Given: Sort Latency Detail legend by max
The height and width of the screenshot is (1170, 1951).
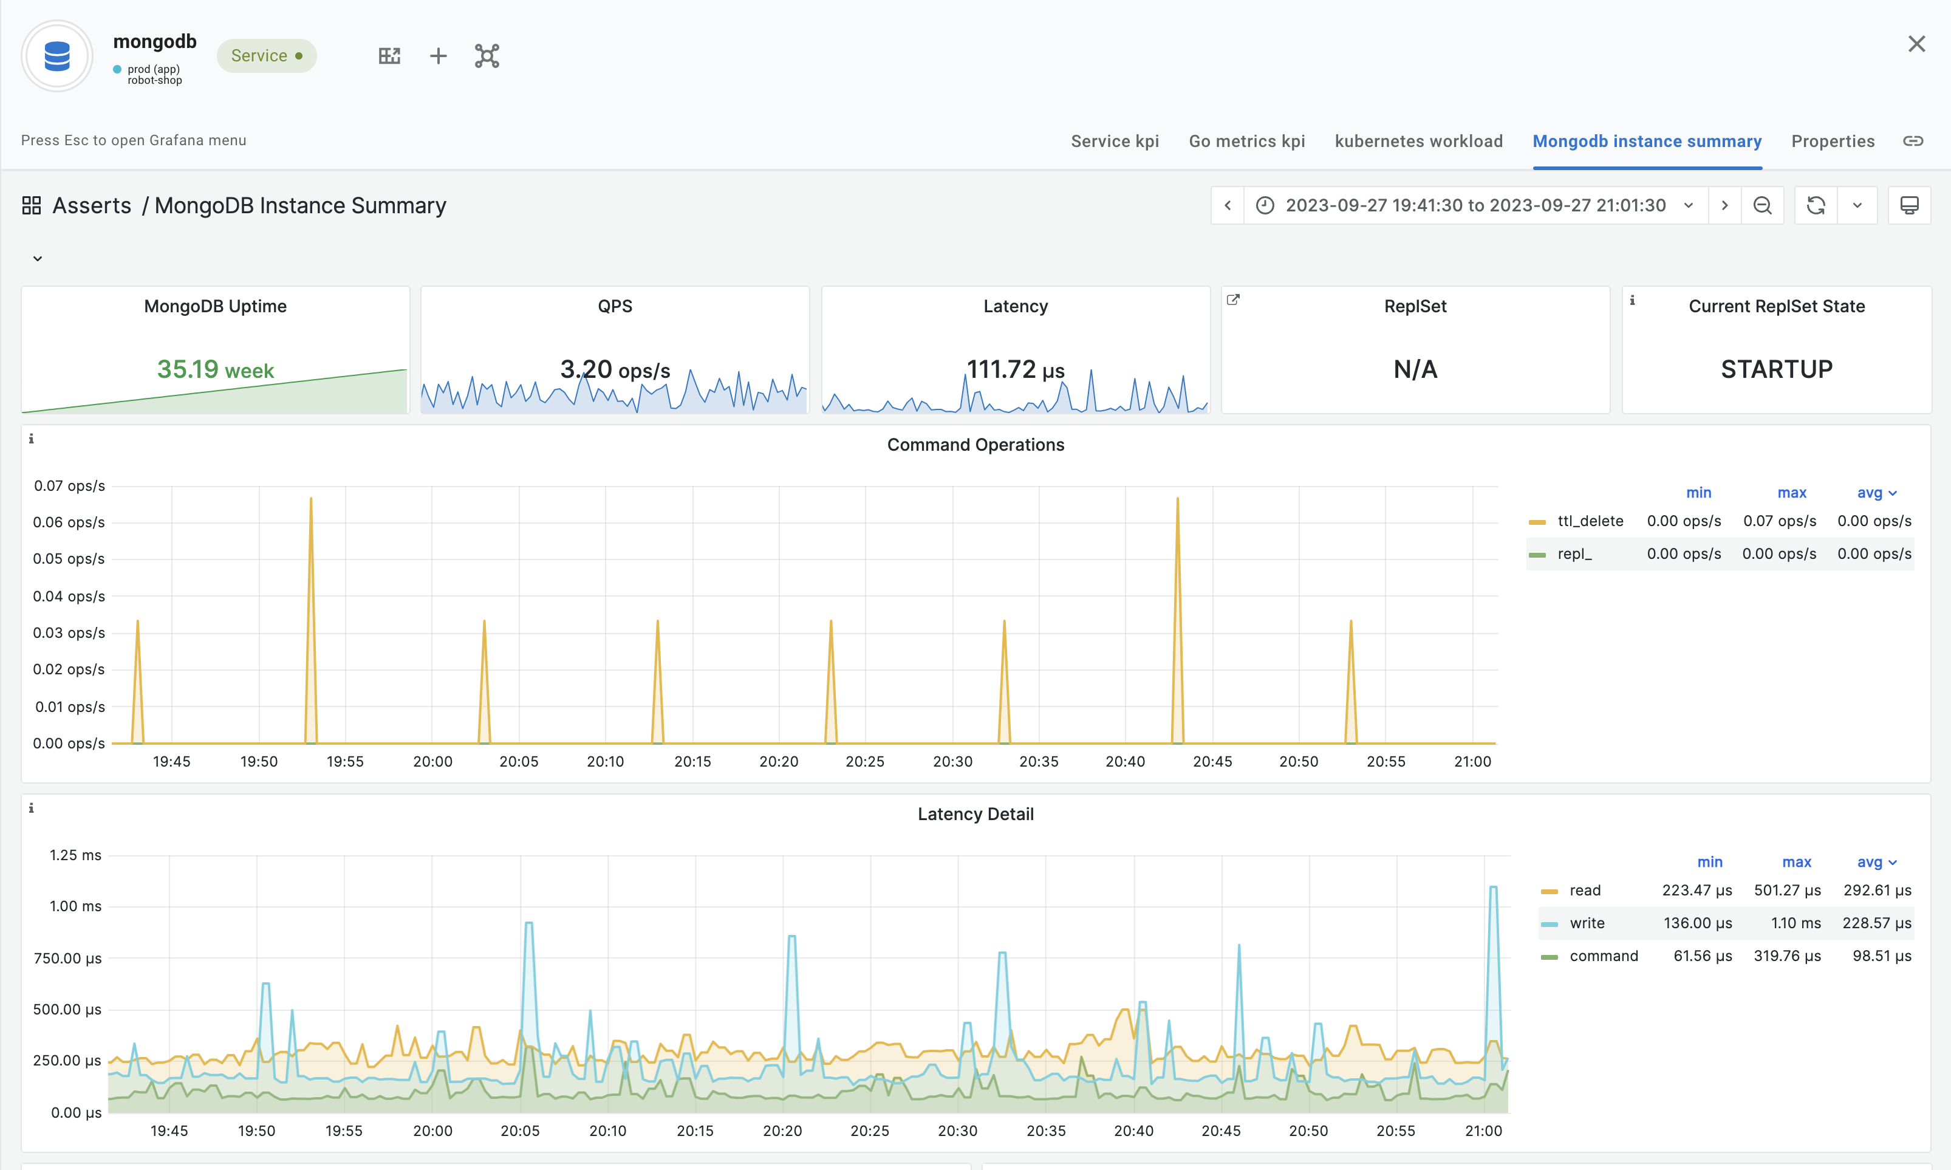Looking at the screenshot, I should pyautogui.click(x=1797, y=862).
